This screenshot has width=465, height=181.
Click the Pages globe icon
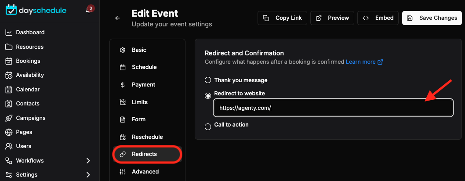[x=9, y=132]
